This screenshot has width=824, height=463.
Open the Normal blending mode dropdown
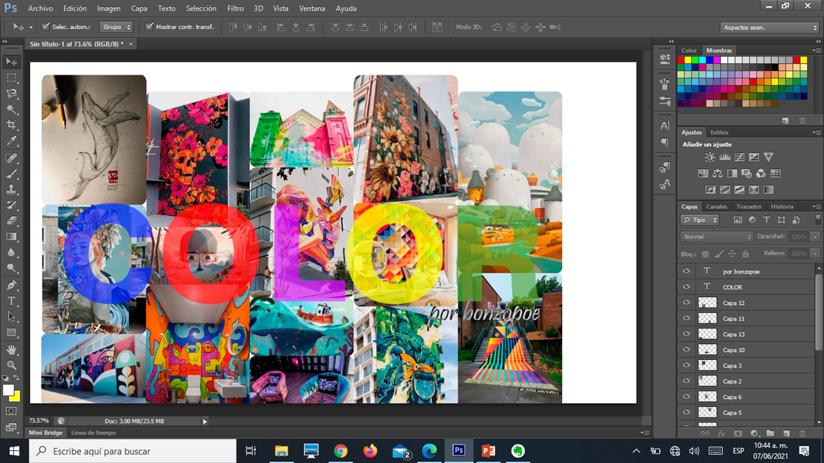pos(716,237)
